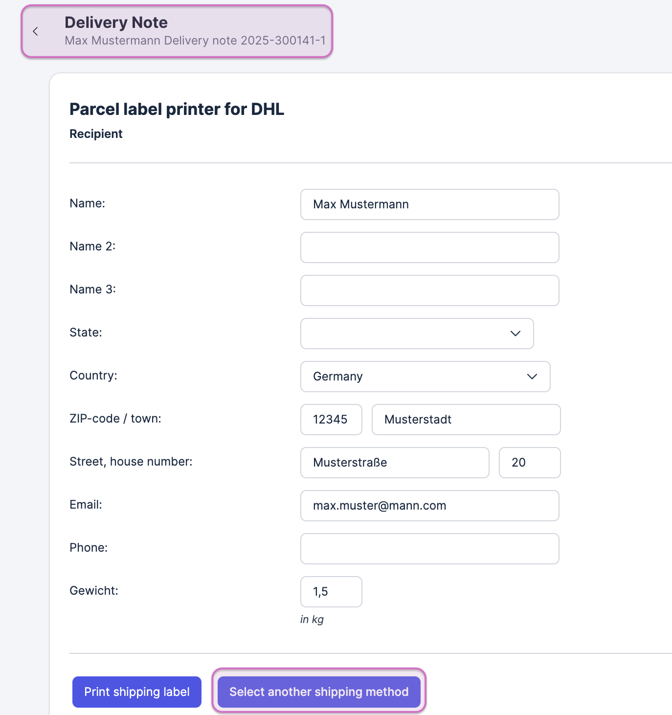Click Select another shipping method button
This screenshot has height=715, width=672.
319,692
